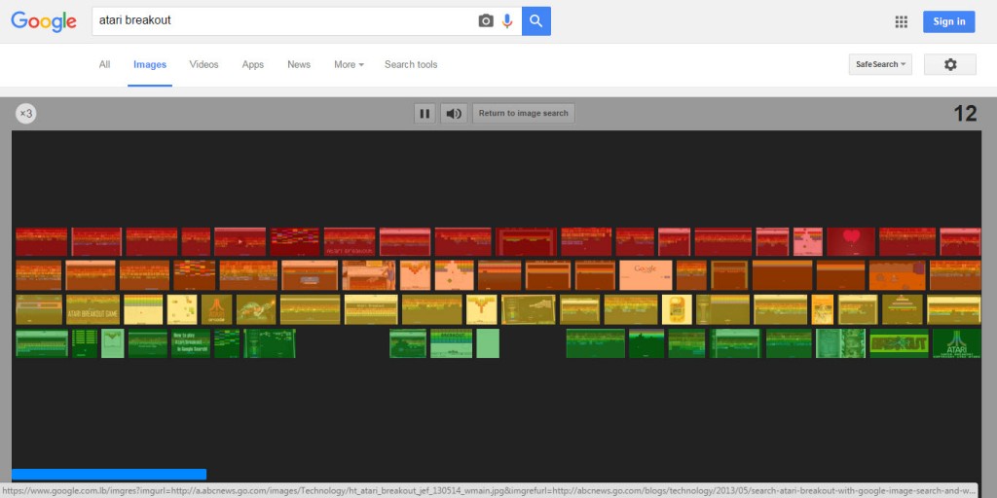Activate voice search microphone
The width and height of the screenshot is (997, 498).
pos(506,21)
